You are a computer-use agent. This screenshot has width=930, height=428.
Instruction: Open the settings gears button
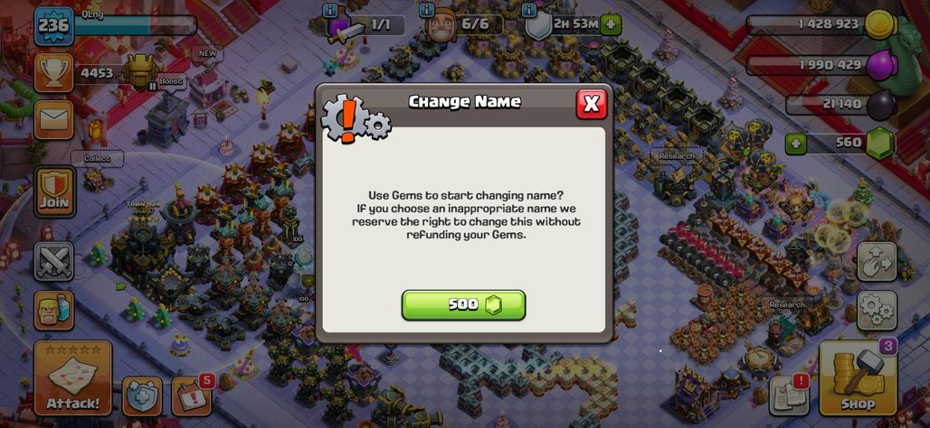click(877, 311)
